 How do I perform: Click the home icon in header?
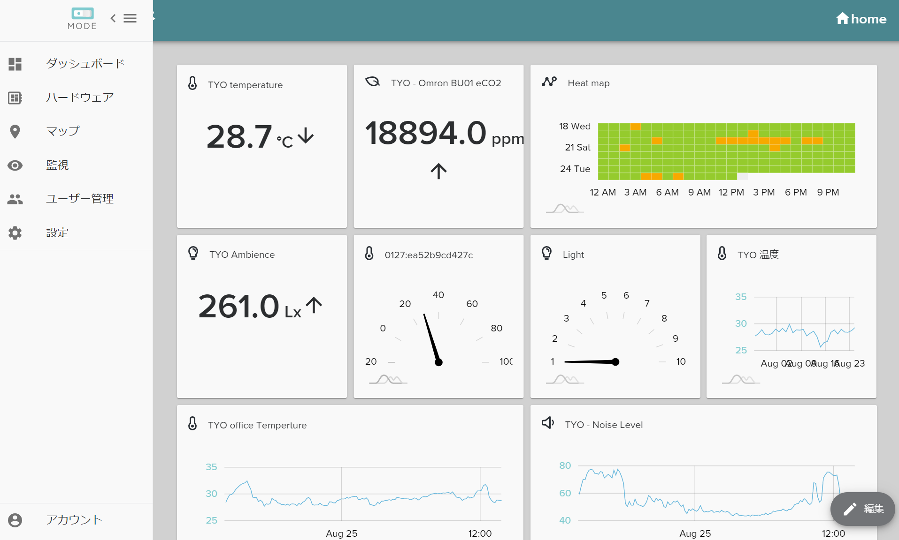point(842,18)
